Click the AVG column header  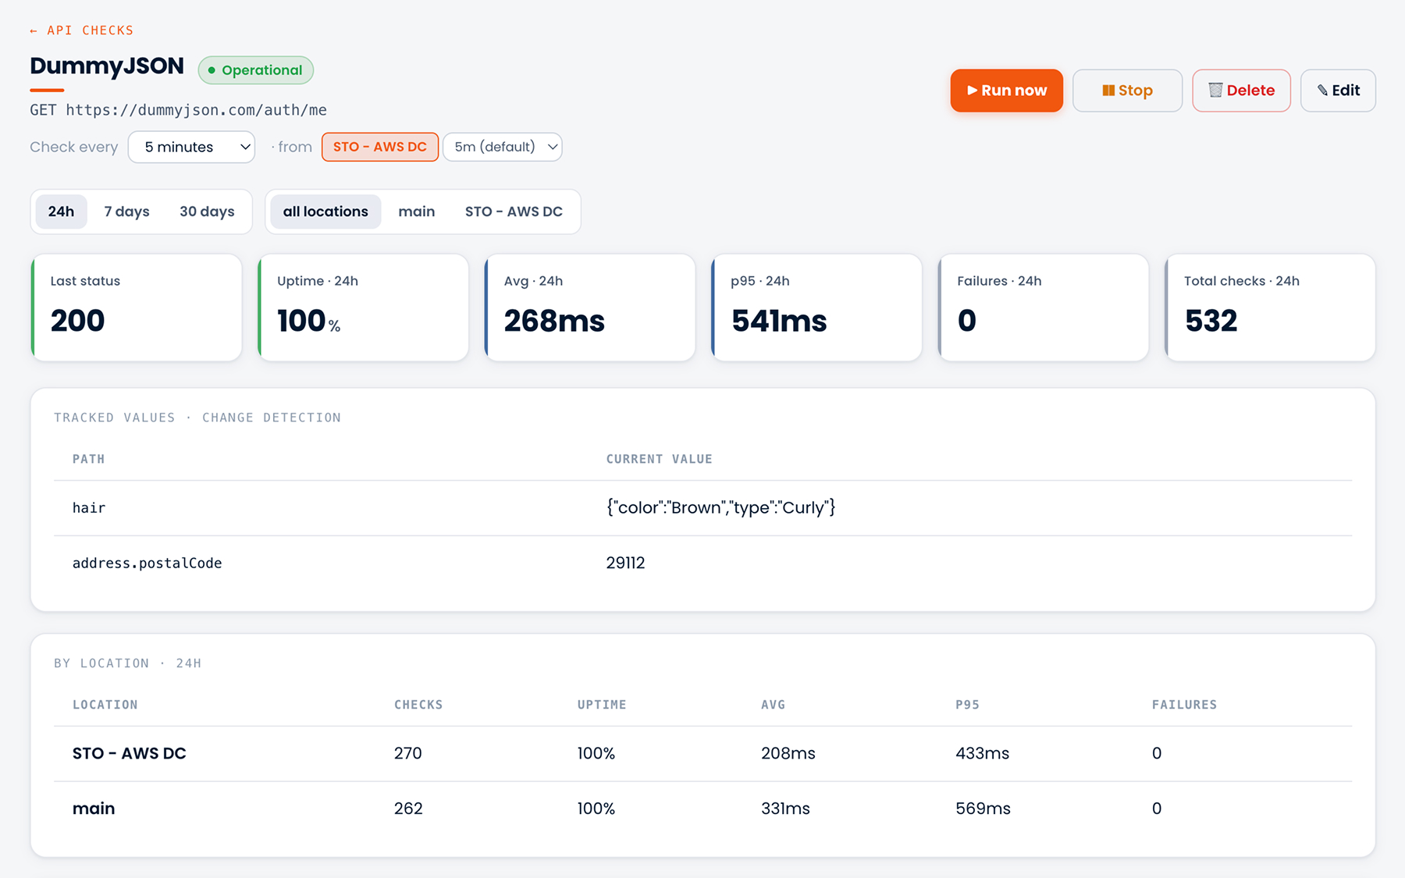click(773, 705)
